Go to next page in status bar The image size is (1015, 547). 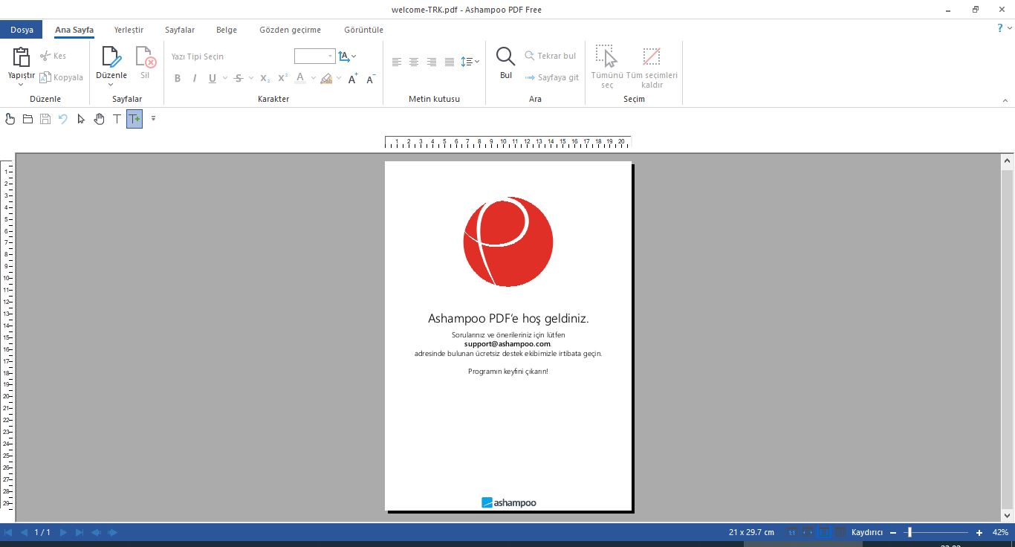[x=64, y=533]
